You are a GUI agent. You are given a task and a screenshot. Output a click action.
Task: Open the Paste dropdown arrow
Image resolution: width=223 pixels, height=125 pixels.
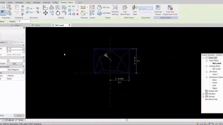pos(17,14)
